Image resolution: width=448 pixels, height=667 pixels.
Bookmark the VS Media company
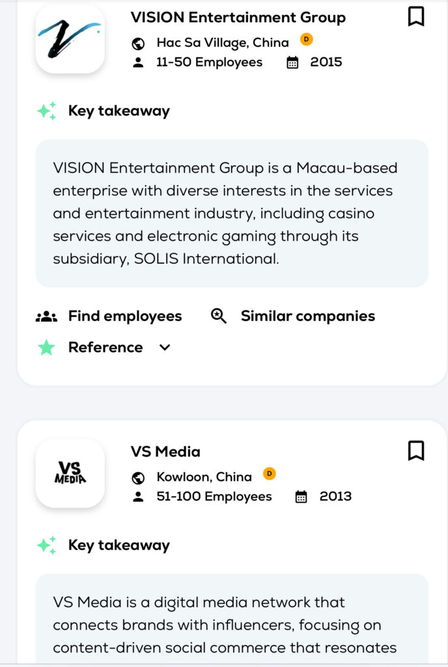coord(416,450)
